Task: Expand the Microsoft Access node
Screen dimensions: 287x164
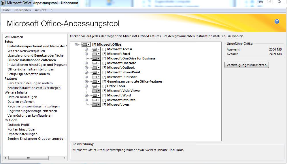Action: pos(86,49)
